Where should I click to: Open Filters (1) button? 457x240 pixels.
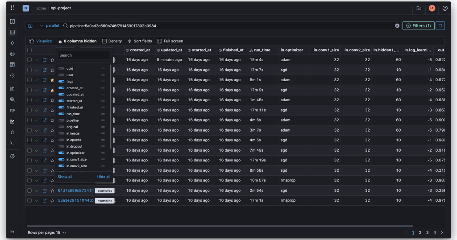click(418, 25)
